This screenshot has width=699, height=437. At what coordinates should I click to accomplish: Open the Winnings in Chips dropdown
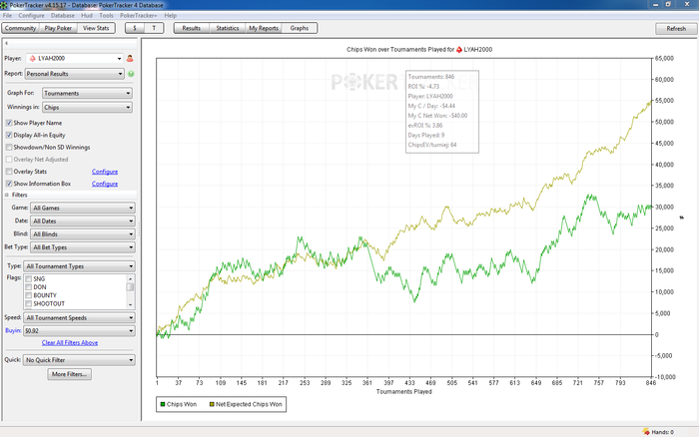[88, 108]
